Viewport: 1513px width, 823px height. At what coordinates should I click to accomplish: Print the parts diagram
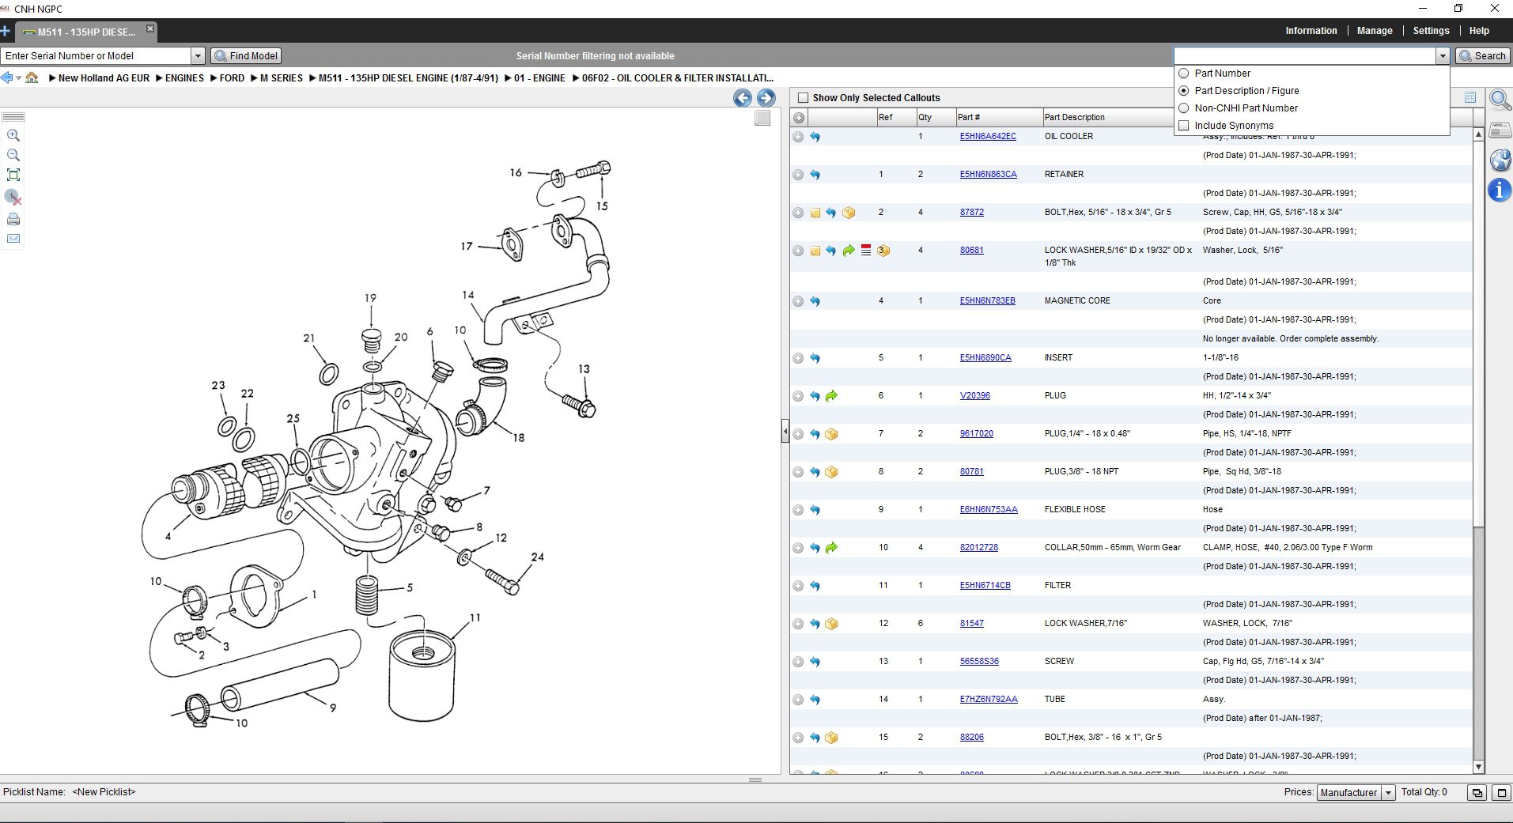(x=13, y=219)
